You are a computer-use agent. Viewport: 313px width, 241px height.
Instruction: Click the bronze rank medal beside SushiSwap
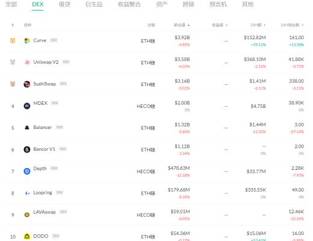coord(13,84)
